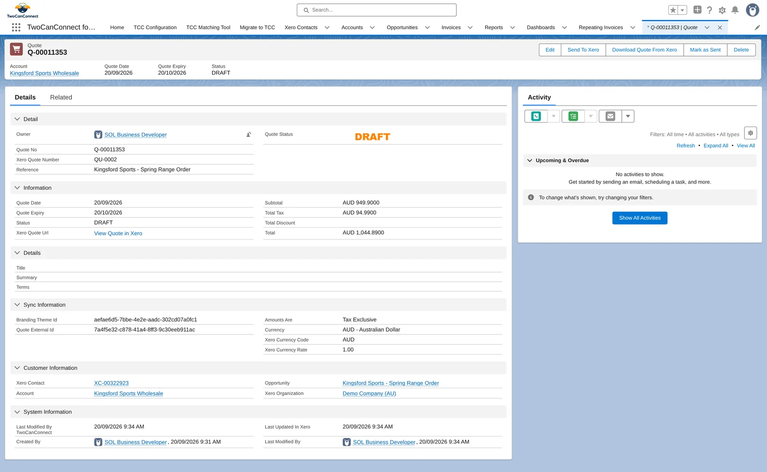
Task: Click Download Quote From Xero
Action: pos(644,50)
